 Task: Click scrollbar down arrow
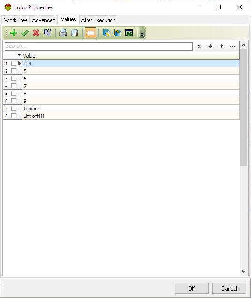(244, 272)
